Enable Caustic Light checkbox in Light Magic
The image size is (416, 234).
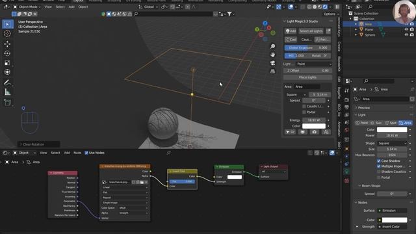[304, 106]
